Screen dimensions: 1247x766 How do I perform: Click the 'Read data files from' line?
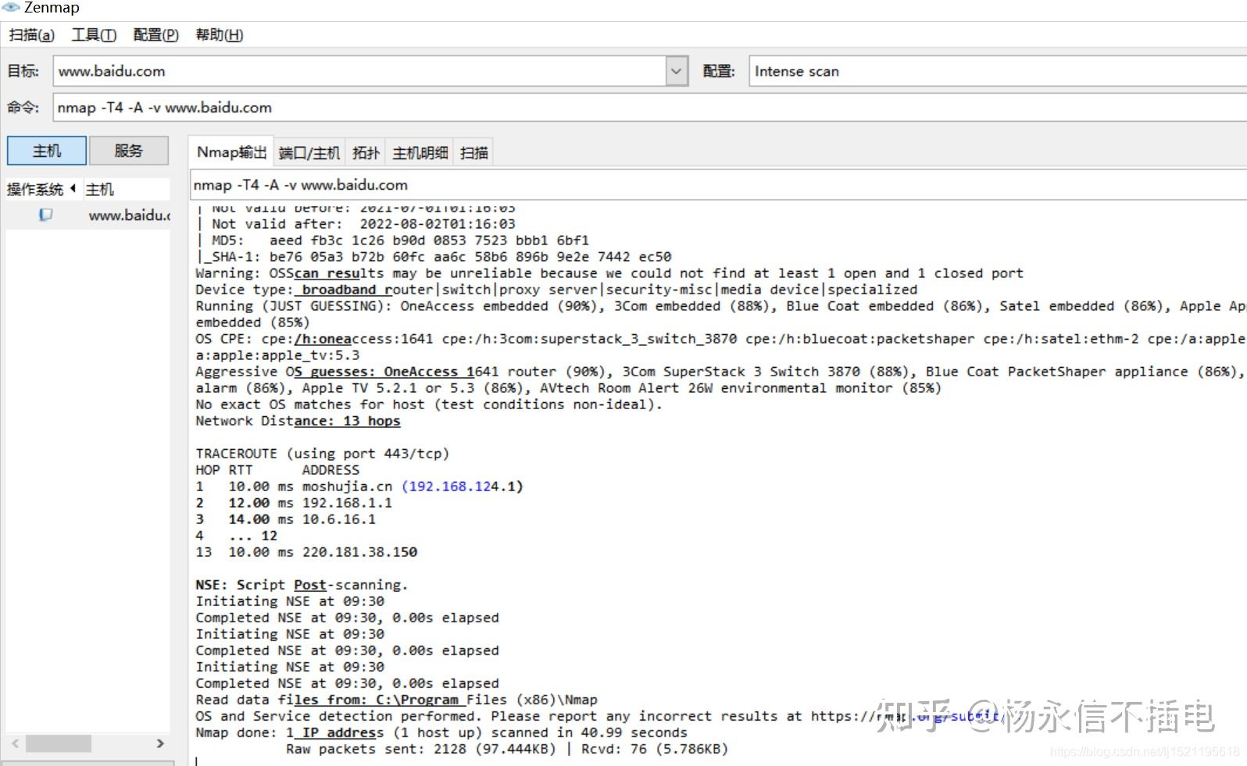point(396,700)
